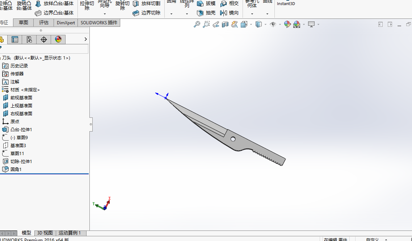Expand Display Style dropdown arrow

click(x=266, y=25)
